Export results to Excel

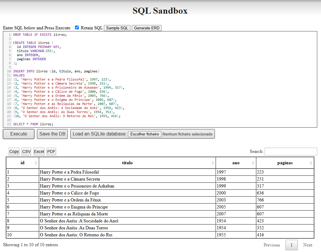39,151
